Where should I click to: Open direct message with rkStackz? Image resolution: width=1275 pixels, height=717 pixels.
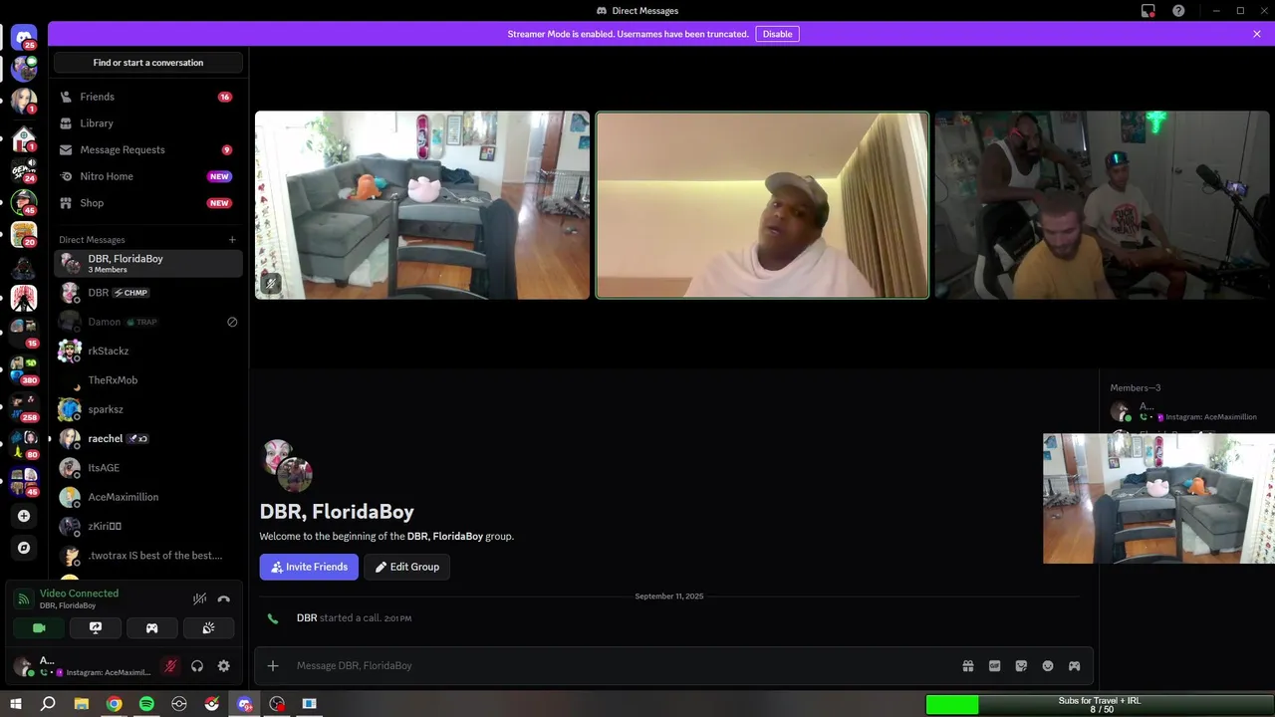(148, 351)
